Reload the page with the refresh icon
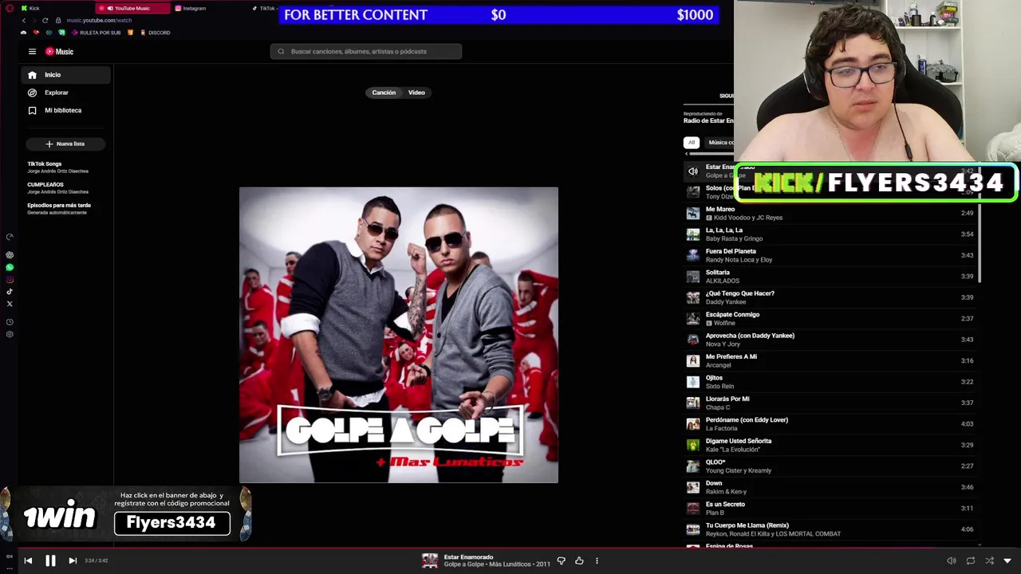The image size is (1021, 574). [45, 20]
